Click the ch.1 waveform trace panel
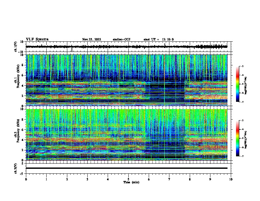This screenshot has height=201, width=260. coord(128,47)
